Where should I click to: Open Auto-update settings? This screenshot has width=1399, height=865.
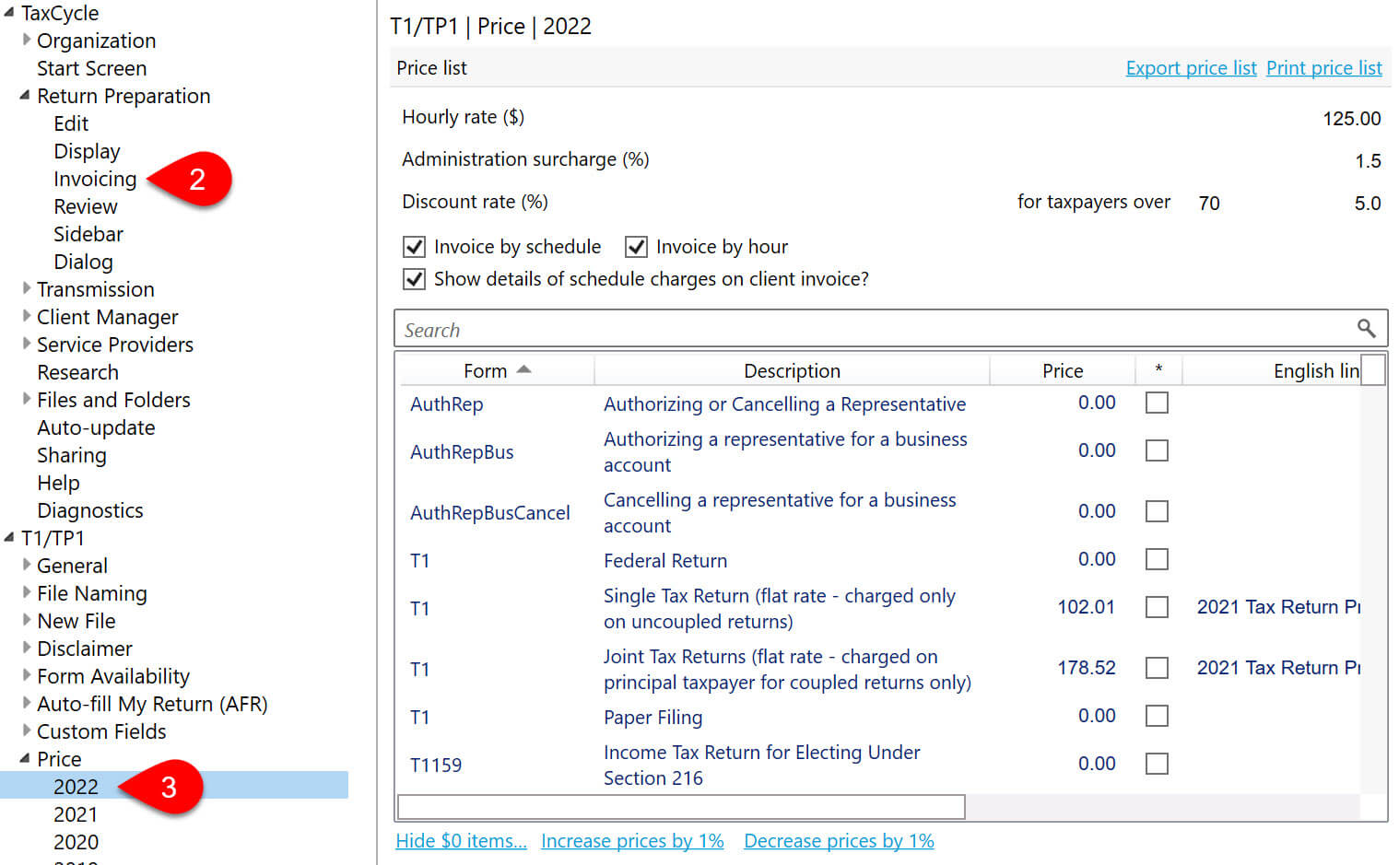pos(96,427)
